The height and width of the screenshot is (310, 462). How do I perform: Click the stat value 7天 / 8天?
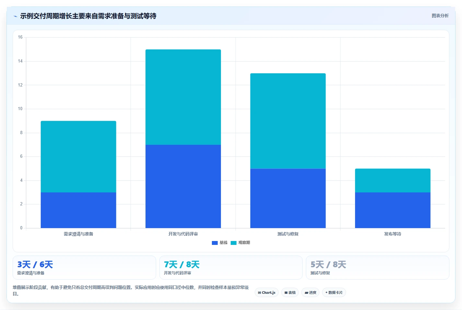point(182,265)
